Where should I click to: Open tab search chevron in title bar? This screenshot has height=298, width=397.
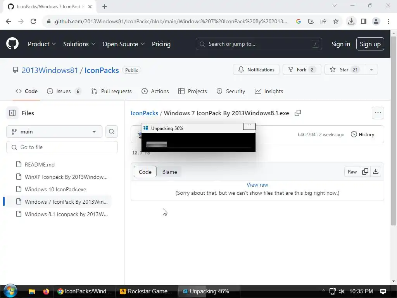pyautogui.click(x=335, y=5)
